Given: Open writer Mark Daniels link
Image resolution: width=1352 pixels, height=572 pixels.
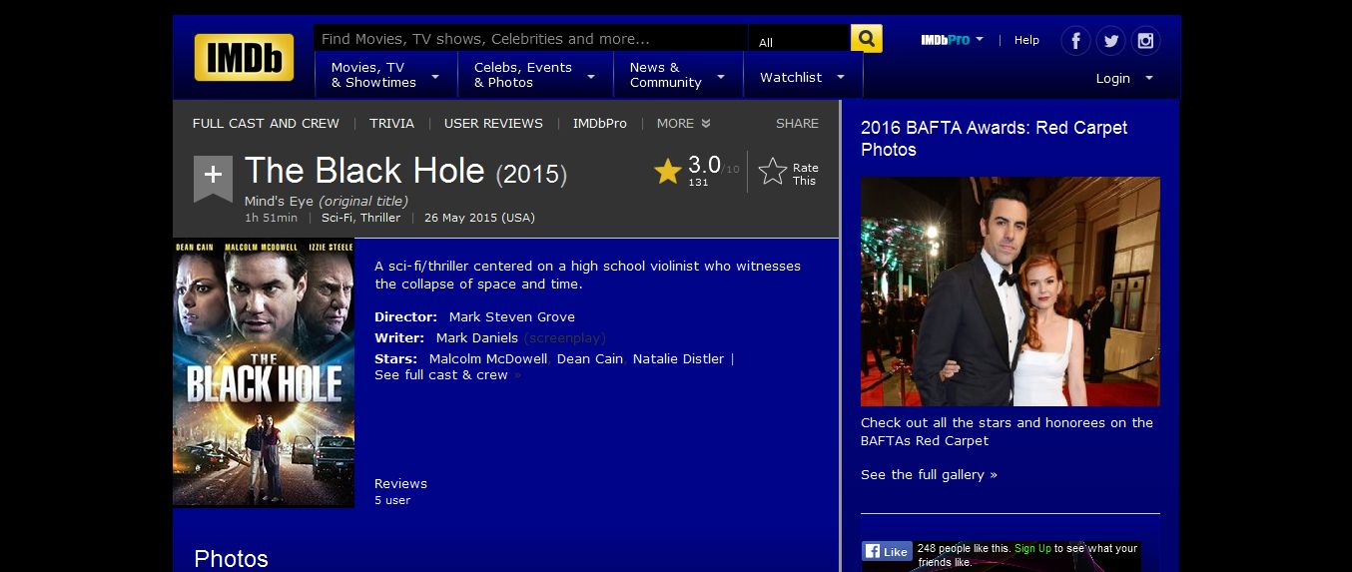Looking at the screenshot, I should tap(477, 337).
